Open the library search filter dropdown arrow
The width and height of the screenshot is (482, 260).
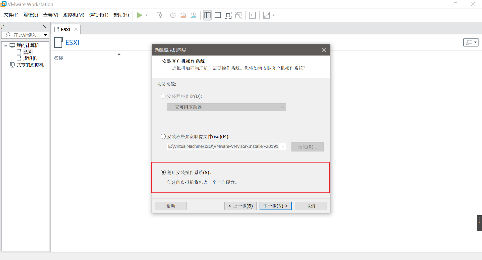click(45, 35)
